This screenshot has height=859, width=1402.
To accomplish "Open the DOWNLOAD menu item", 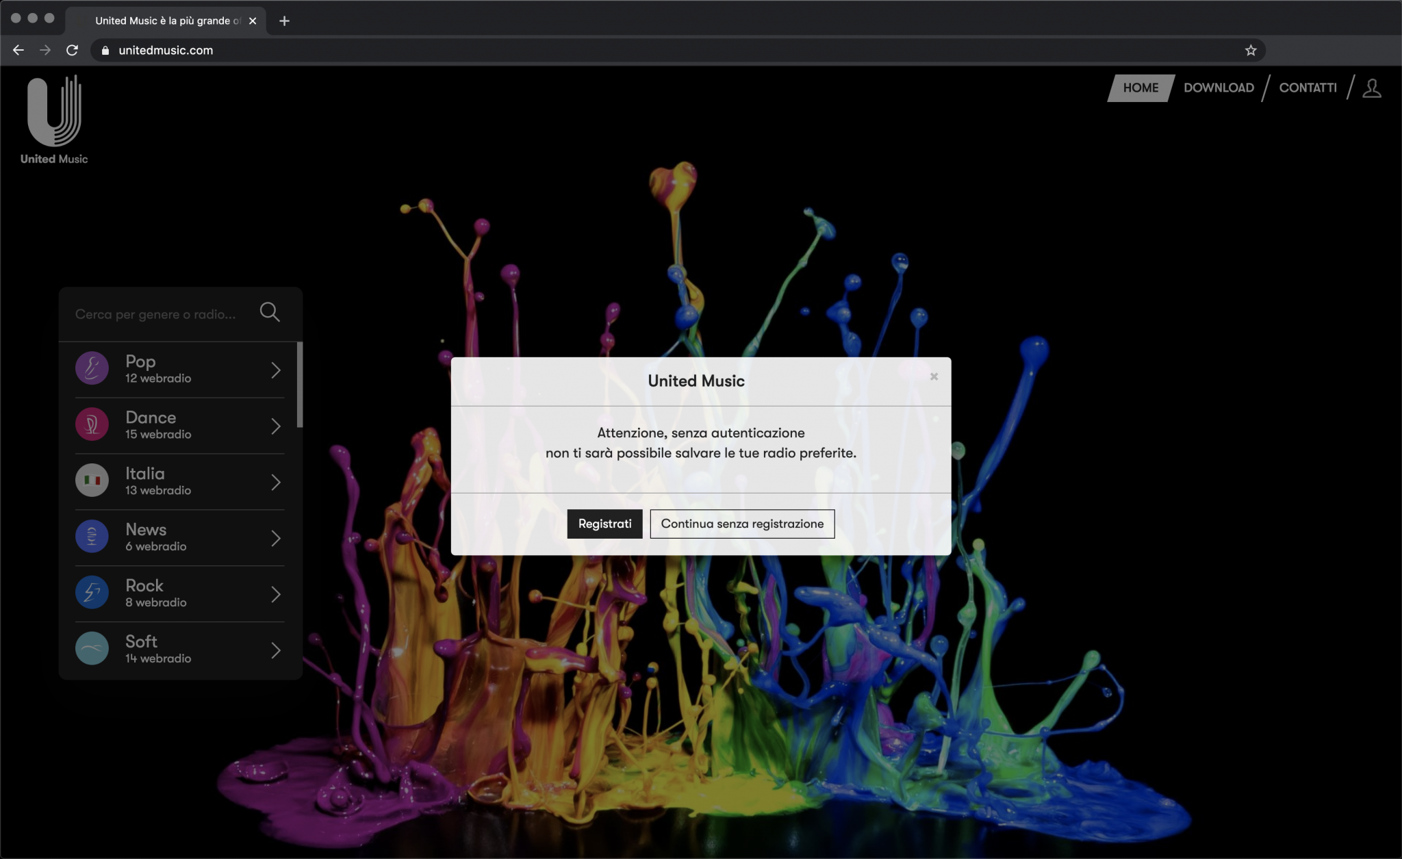I will coord(1219,88).
